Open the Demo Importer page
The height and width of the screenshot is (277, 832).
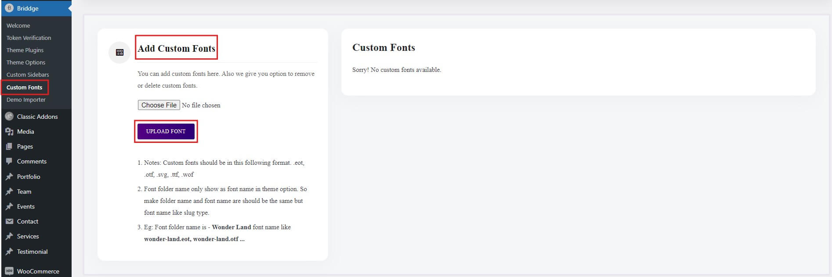[26, 99]
